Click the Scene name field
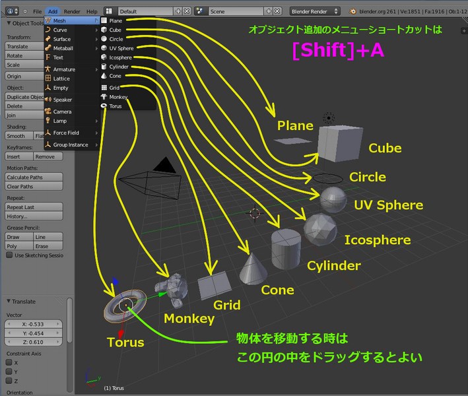 coord(236,11)
